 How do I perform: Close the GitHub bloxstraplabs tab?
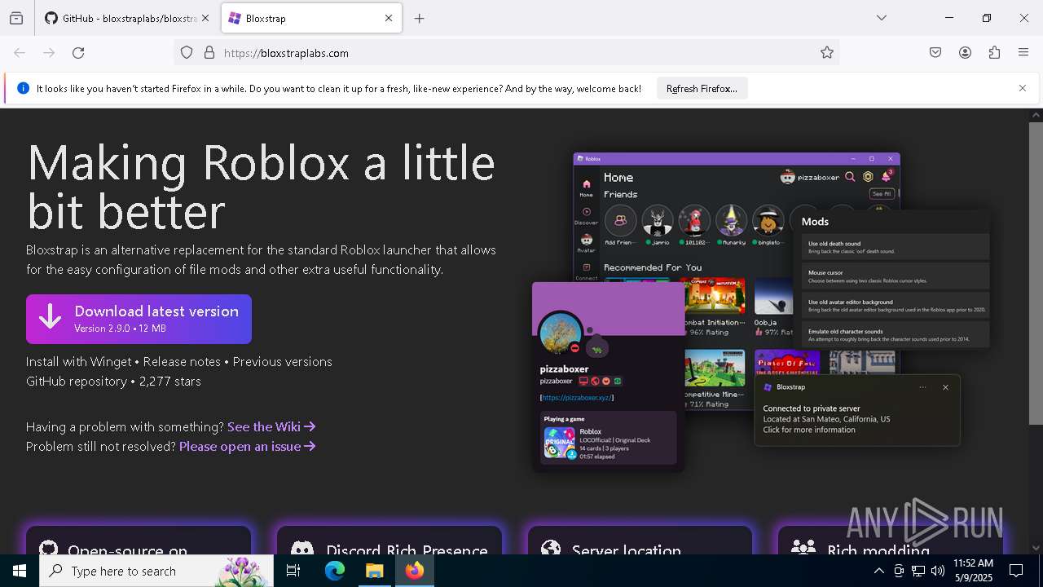click(x=205, y=18)
